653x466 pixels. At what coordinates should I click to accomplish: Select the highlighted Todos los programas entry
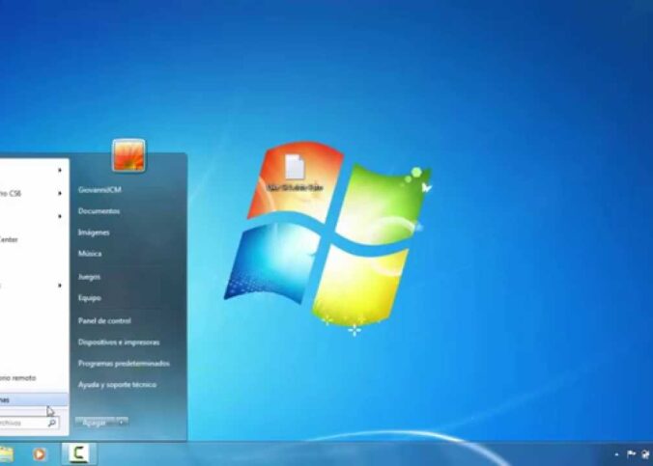click(x=34, y=399)
